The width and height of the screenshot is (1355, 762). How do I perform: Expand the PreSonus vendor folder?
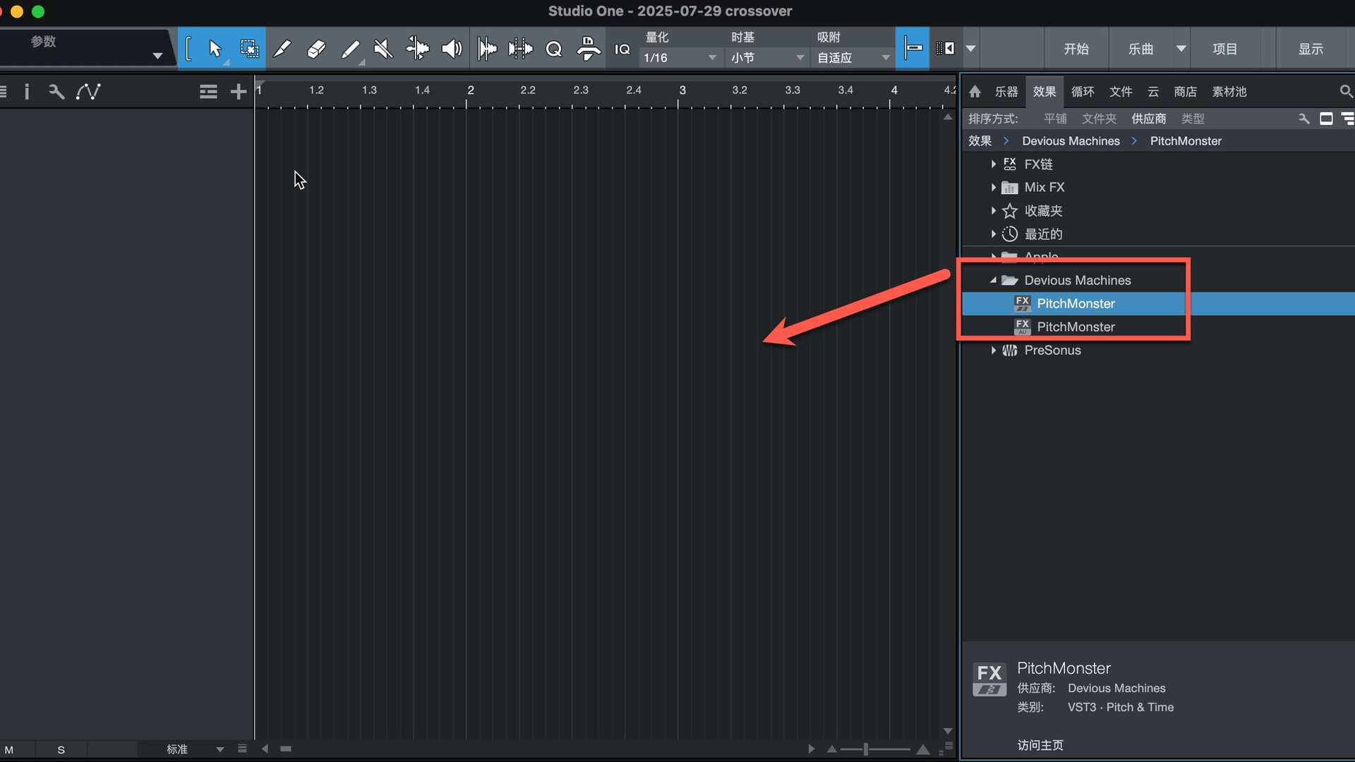pyautogui.click(x=994, y=350)
